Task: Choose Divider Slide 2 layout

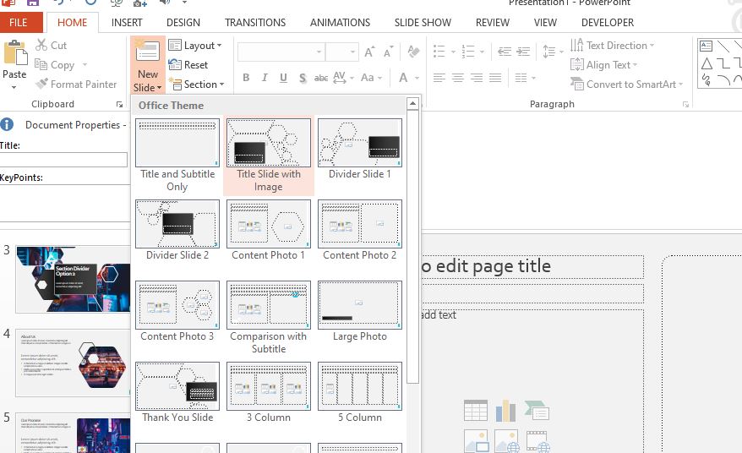Action: point(177,231)
